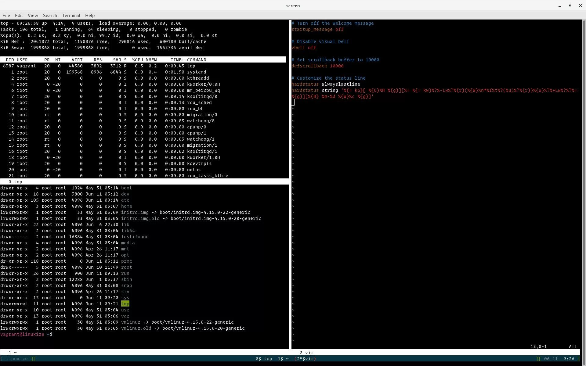Open the Terminal menu
The image size is (586, 366).
71,16
